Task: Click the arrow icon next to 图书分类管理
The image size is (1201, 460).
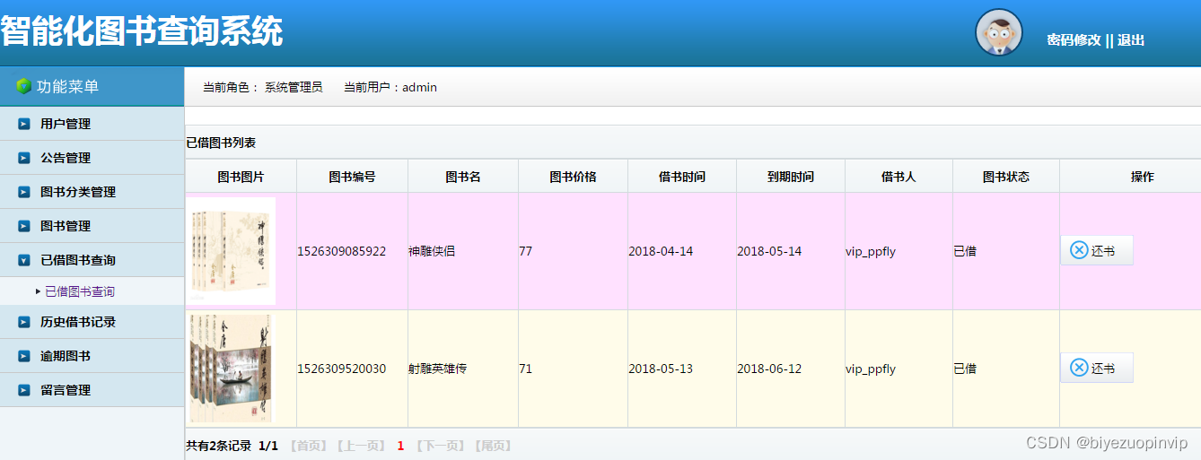Action: click(24, 192)
